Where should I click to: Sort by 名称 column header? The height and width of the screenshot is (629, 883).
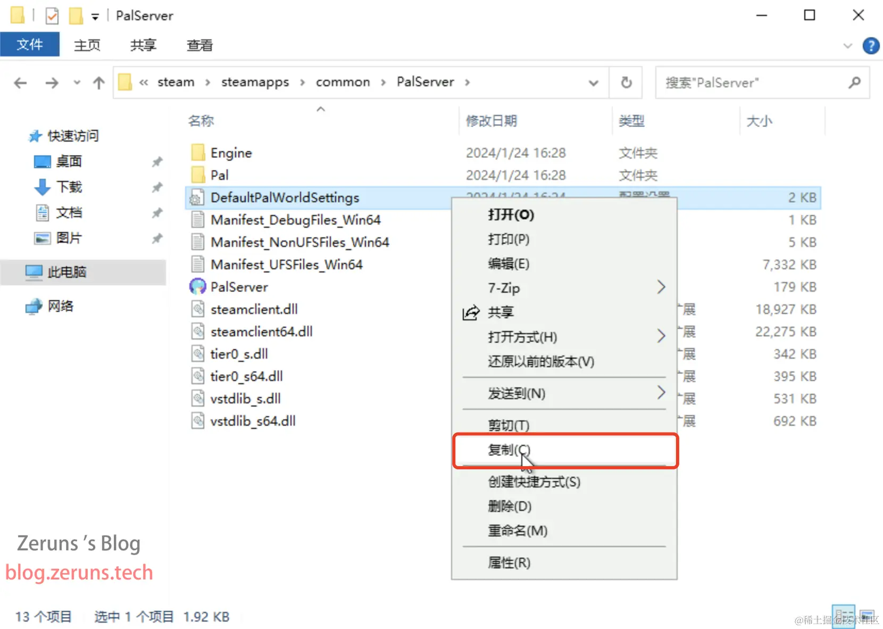(x=201, y=121)
